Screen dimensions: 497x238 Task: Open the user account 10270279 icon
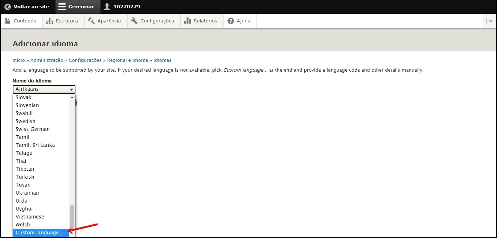(x=107, y=7)
